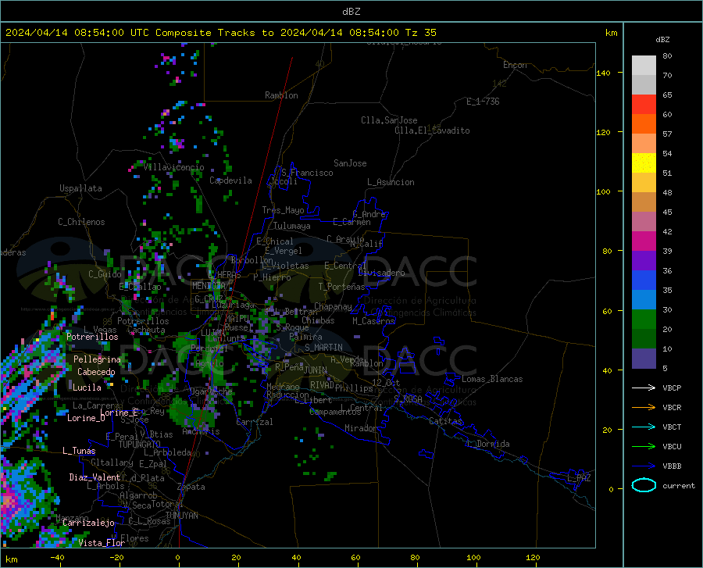
Task: Click the orange VBCR arrow in legend
Action: (644, 408)
